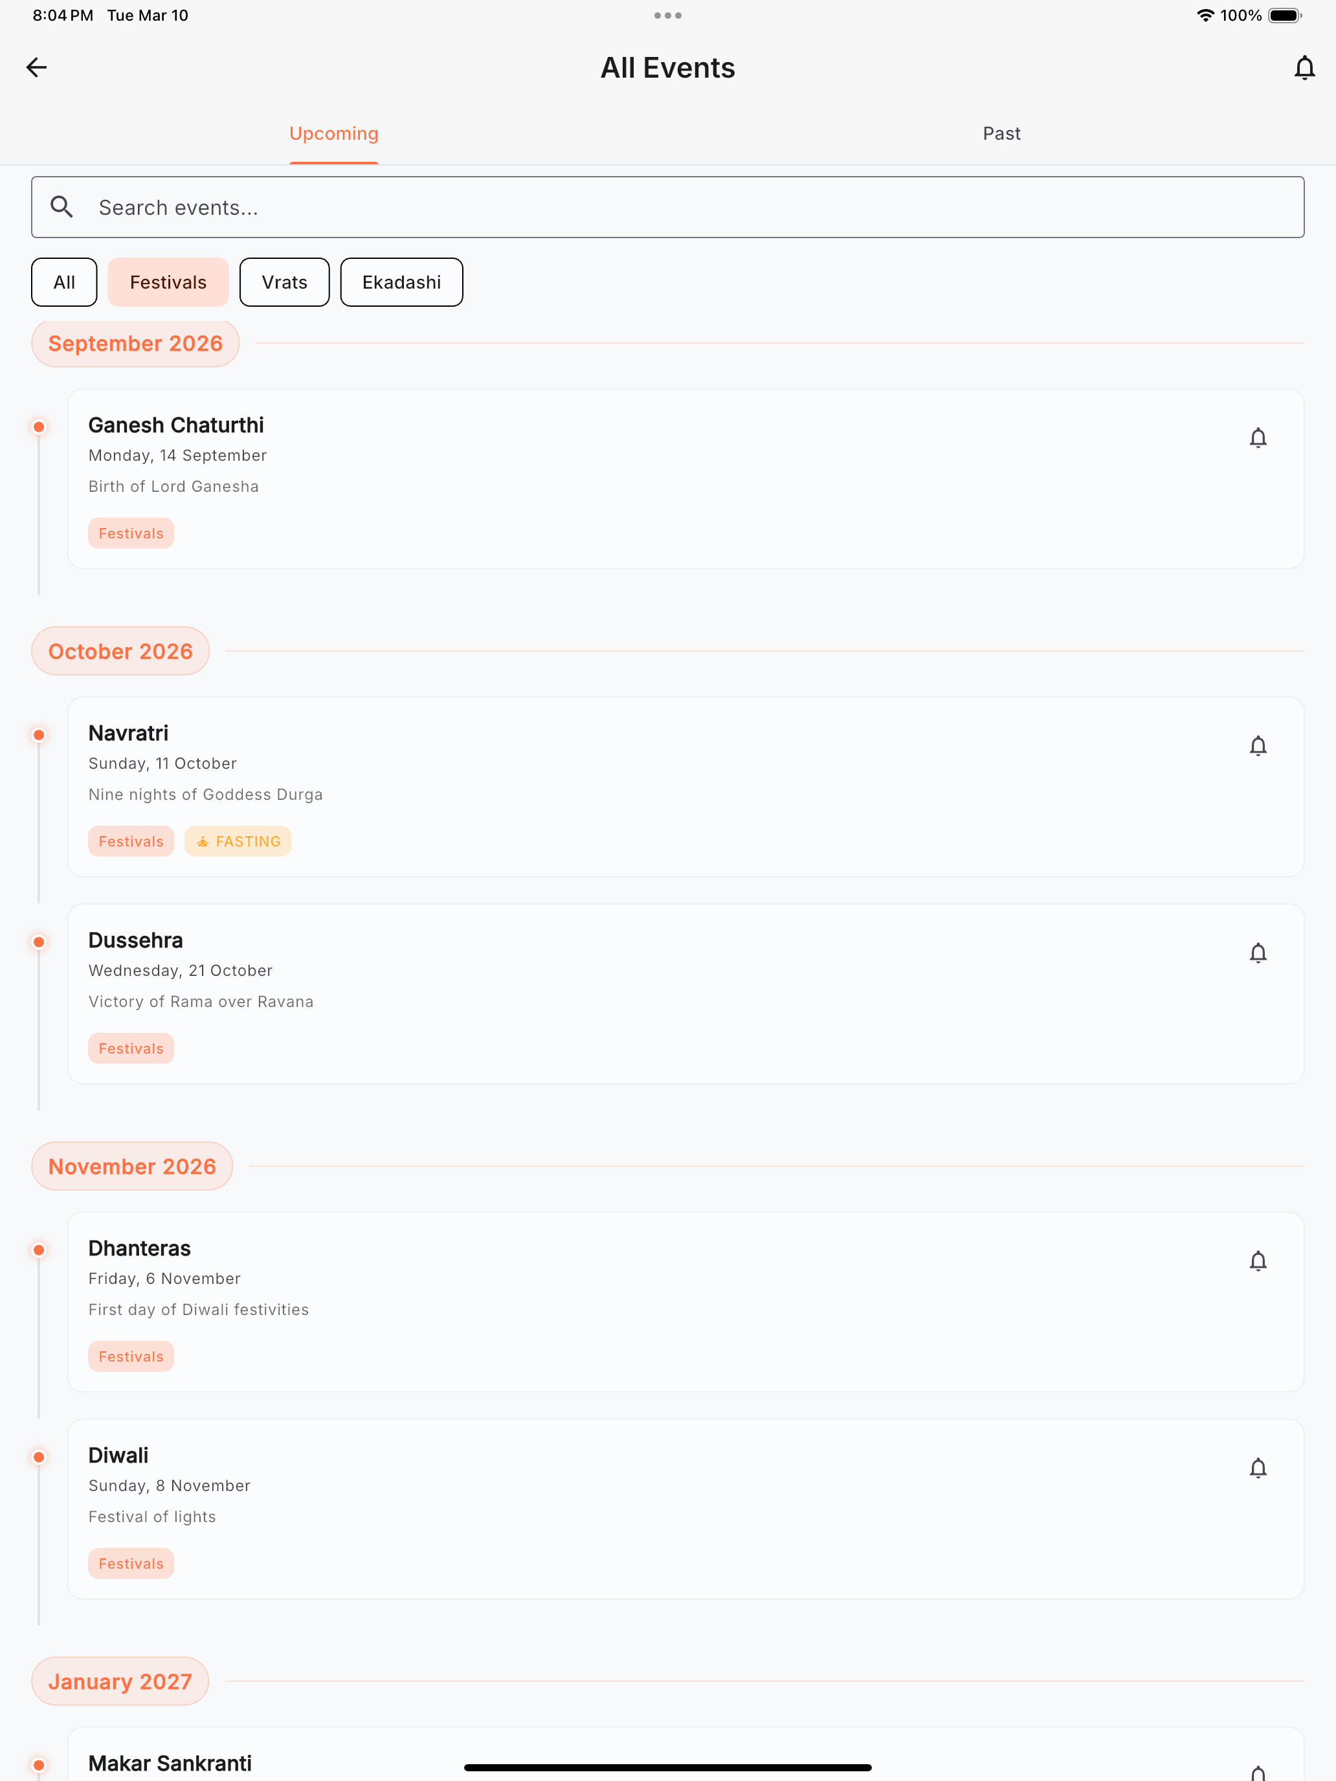Set reminder bell for Dhanteras
Screen dimensions: 1336x1781
point(1258,1261)
